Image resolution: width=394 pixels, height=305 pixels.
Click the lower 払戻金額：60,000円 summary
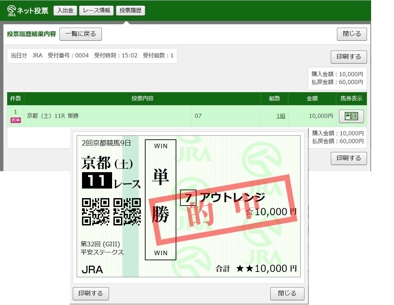[x=338, y=141]
